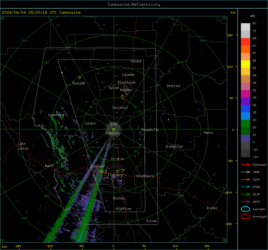Click the Vulcan town label
Screen dimensions: 268x250
pyautogui.click(x=151, y=221)
